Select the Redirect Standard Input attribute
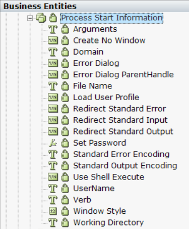This screenshot has height=229, width=189. (120, 120)
